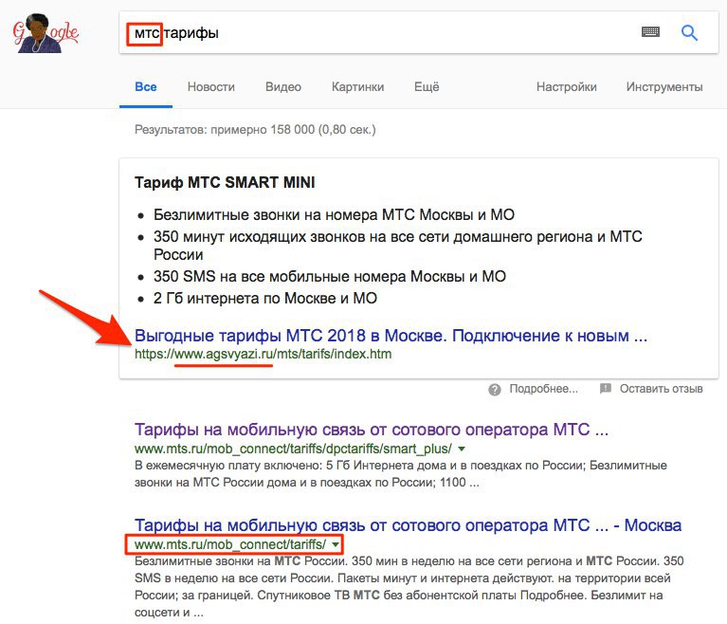Open the Ещё menu

click(x=427, y=86)
